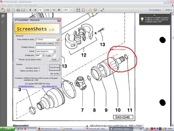Open the Snímat dropdown Celou obrazovku
The image size is (174, 131).
tap(54, 51)
